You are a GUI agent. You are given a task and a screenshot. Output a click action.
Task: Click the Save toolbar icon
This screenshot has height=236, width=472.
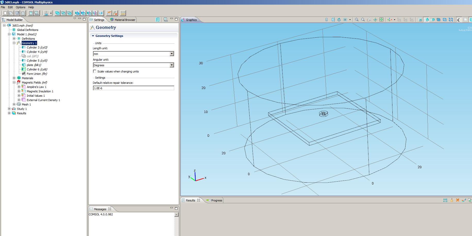(17, 13)
